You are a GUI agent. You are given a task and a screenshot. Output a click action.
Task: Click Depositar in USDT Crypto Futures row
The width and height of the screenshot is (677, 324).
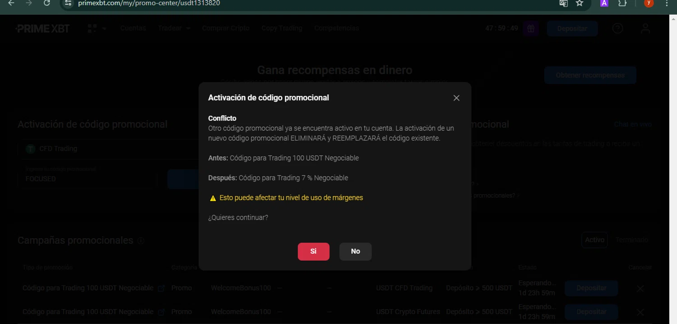coord(591,312)
